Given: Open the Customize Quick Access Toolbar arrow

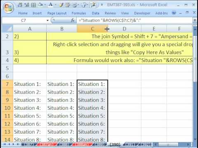Looking at the screenshot, I should click(x=102, y=5).
